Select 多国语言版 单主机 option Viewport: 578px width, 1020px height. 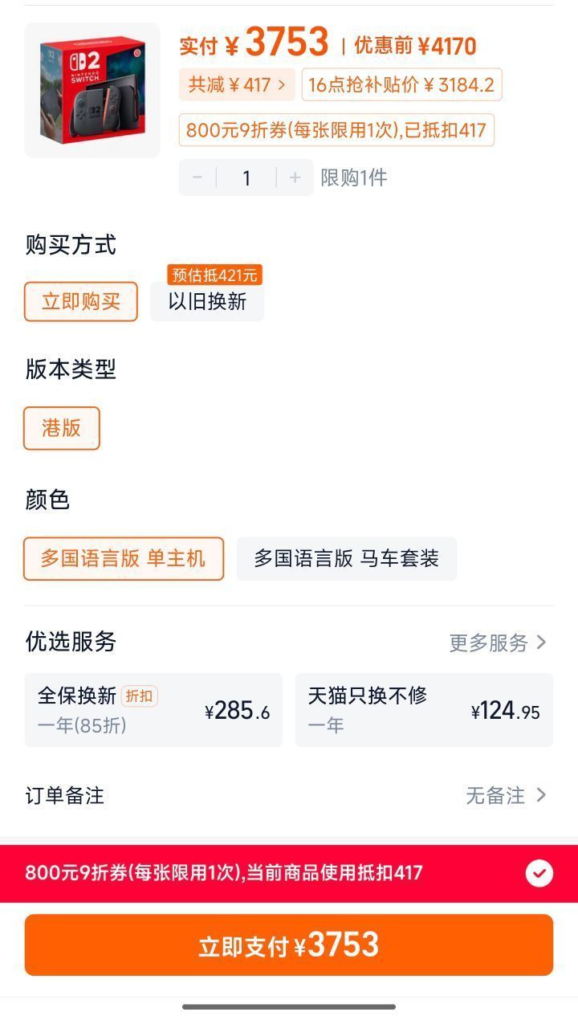pos(124,558)
